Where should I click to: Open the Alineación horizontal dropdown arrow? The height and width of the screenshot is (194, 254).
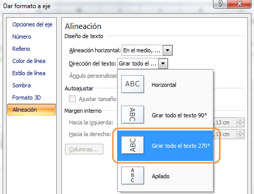[x=167, y=50]
